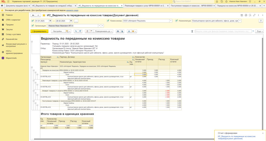Open the three-dot form menu
The height and width of the screenshot is (141, 266).
point(258,15)
